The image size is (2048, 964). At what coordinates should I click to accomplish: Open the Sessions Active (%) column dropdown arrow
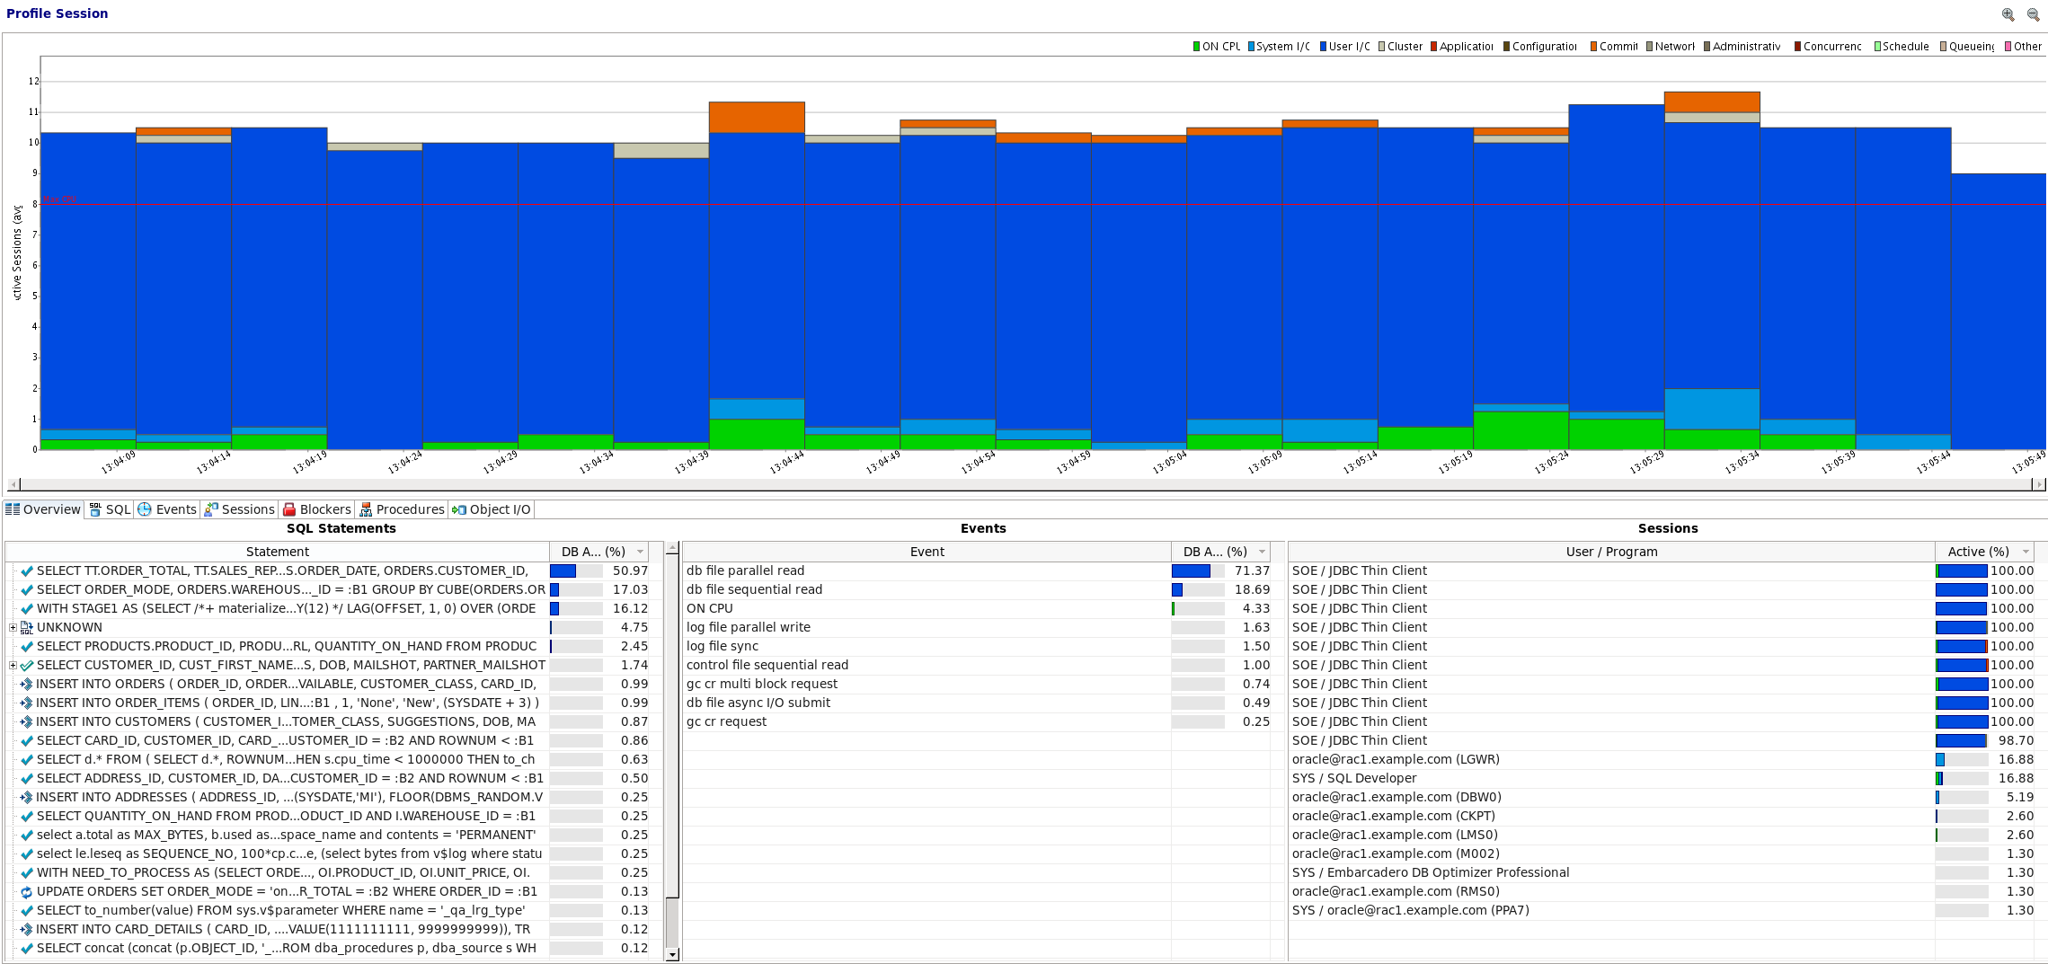point(2026,552)
